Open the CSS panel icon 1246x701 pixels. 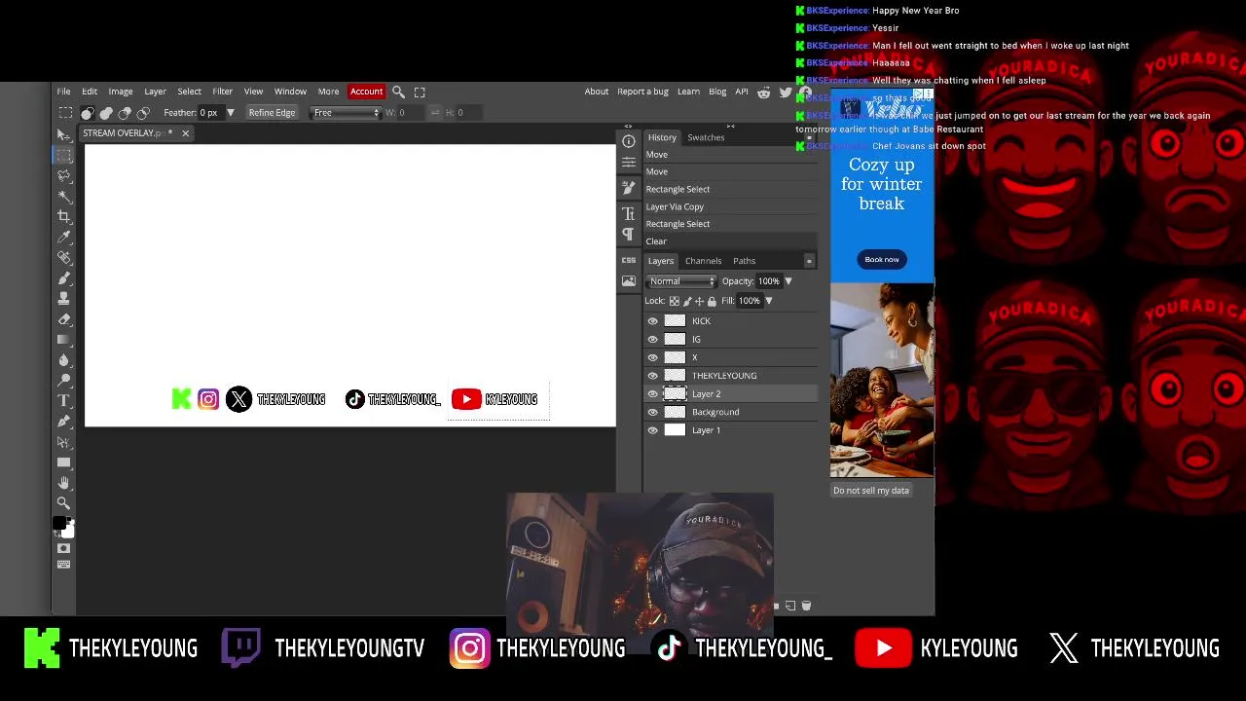click(629, 259)
